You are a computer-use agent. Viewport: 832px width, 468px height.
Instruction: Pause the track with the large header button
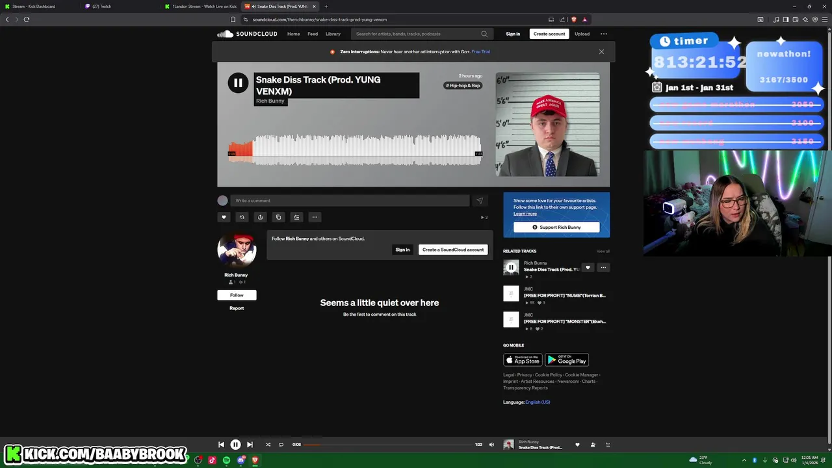click(x=238, y=83)
